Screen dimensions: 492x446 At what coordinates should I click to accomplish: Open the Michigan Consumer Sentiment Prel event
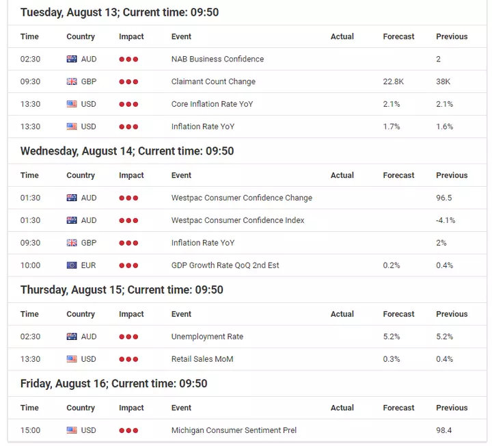click(234, 430)
